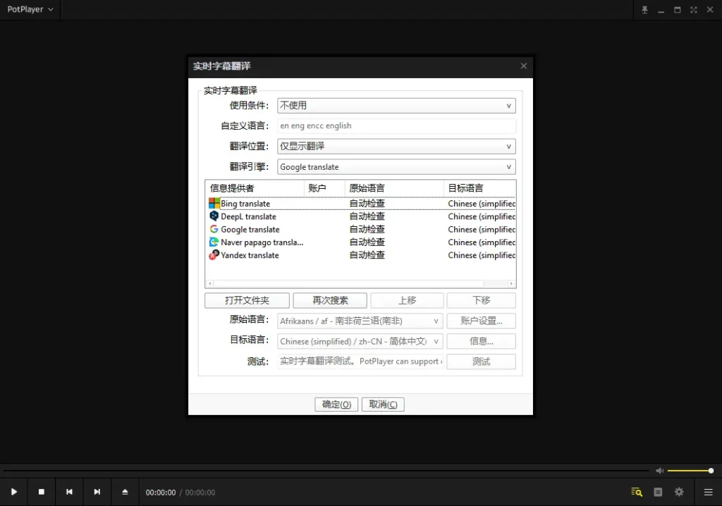Click the playback seek bar

(x=326, y=471)
